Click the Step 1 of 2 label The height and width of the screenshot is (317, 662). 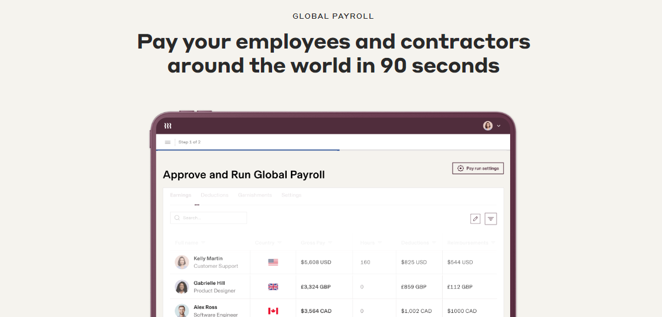[x=189, y=142]
